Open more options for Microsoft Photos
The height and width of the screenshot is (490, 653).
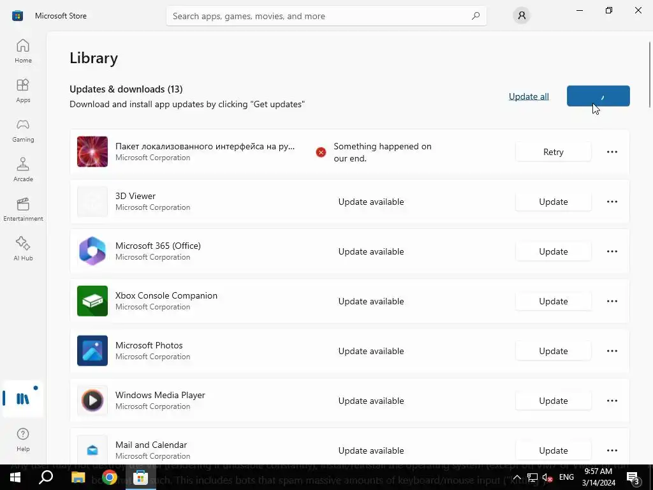click(x=612, y=351)
